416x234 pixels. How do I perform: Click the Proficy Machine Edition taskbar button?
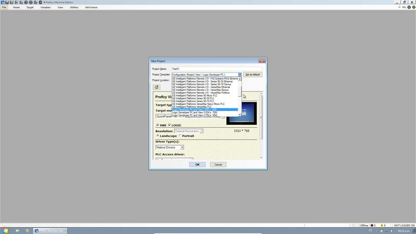[50, 231]
